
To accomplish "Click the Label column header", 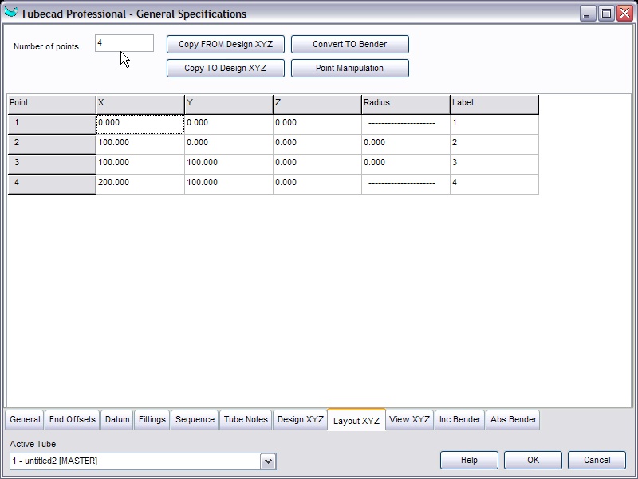I will click(x=494, y=104).
